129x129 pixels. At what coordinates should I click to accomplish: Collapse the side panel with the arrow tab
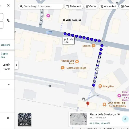[17, 65]
